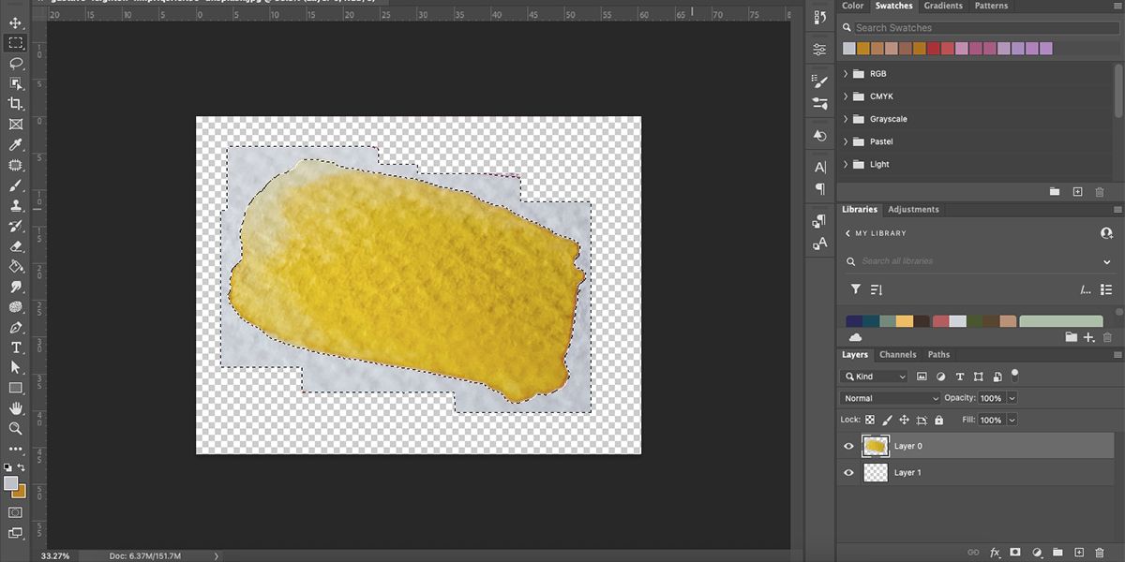Hide the Layer 0 layer
1125x562 pixels.
click(x=848, y=446)
